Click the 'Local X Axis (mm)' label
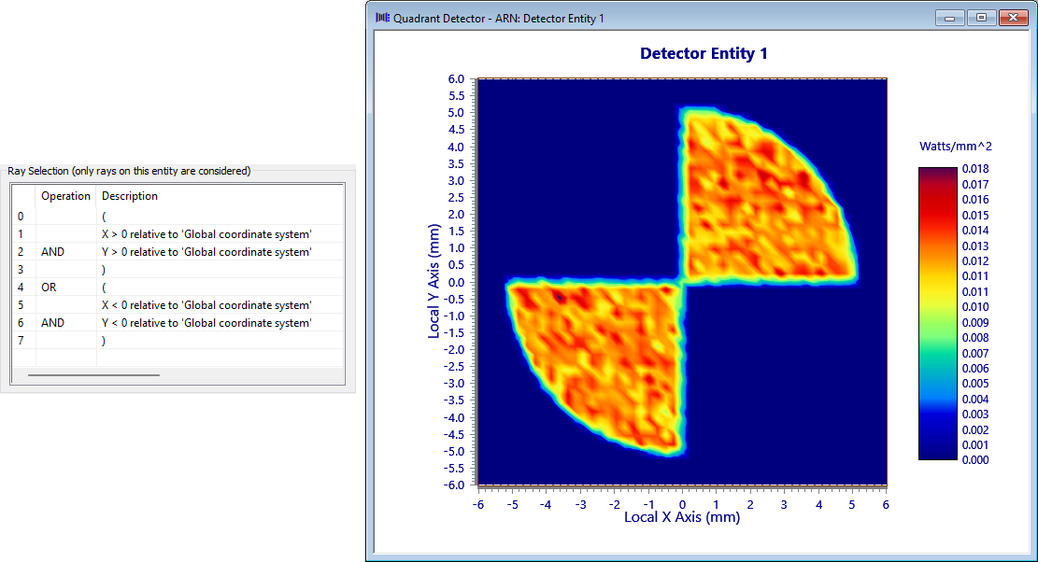Viewport: 1038px width, 562px height. click(x=681, y=517)
